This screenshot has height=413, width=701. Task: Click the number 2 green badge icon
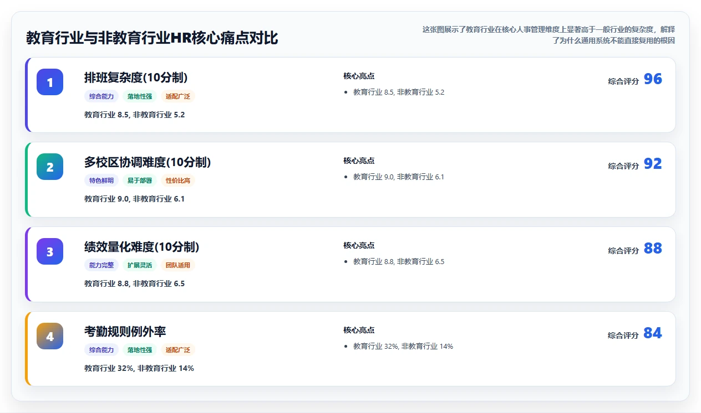(x=50, y=167)
